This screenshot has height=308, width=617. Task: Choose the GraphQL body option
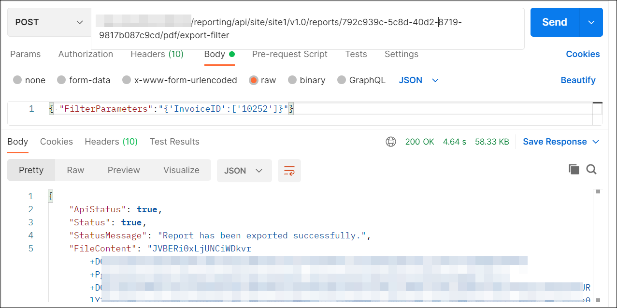click(342, 80)
